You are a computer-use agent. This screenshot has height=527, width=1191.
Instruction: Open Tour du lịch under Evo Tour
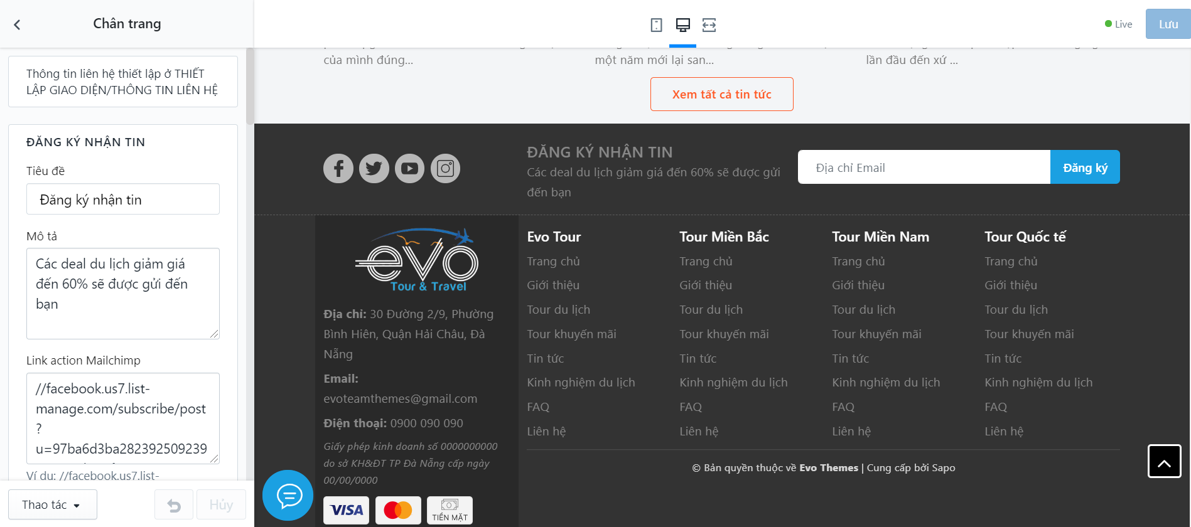click(x=558, y=310)
